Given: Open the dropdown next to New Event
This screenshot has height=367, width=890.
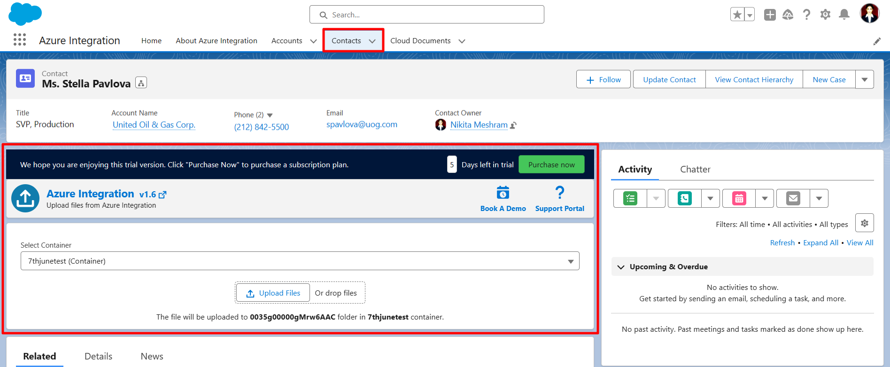Looking at the screenshot, I should [x=765, y=198].
